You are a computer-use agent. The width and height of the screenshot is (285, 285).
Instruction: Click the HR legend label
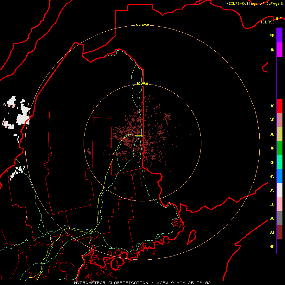(x=272, y=148)
